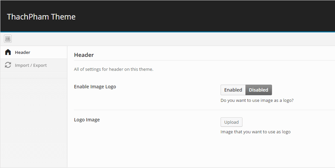Open the Header settings tab
The height and width of the screenshot is (168, 335).
pos(34,52)
